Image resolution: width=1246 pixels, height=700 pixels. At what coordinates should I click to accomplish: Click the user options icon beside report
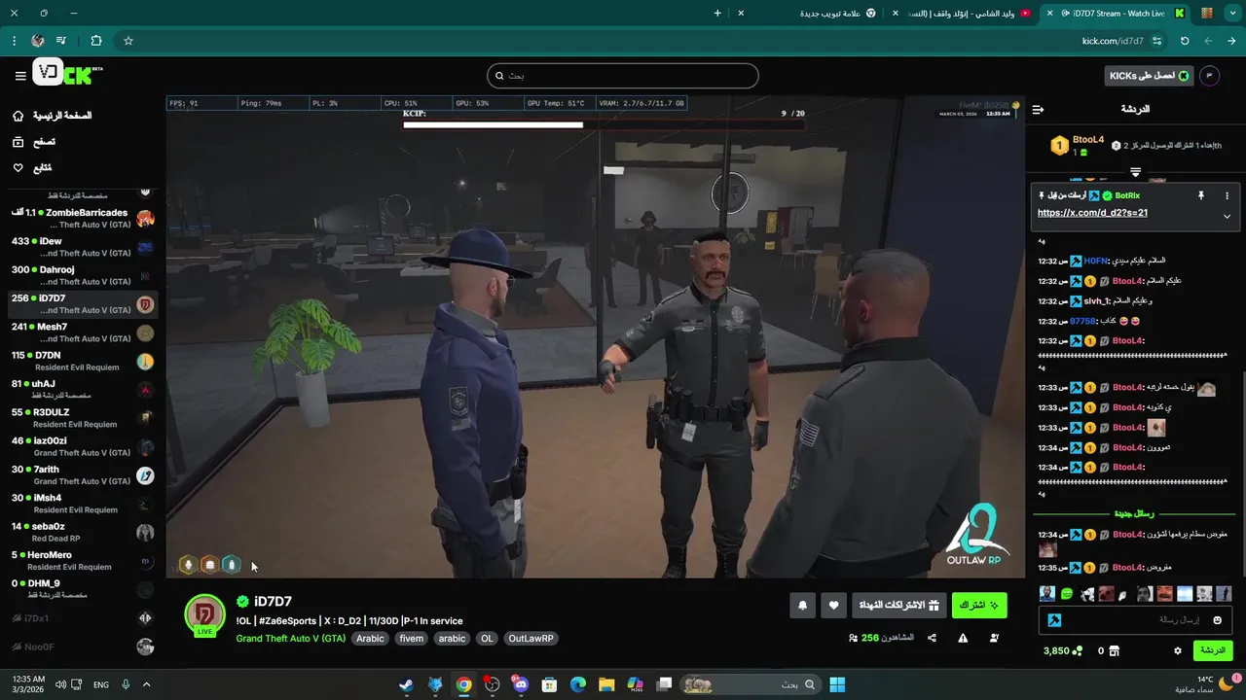point(994,638)
